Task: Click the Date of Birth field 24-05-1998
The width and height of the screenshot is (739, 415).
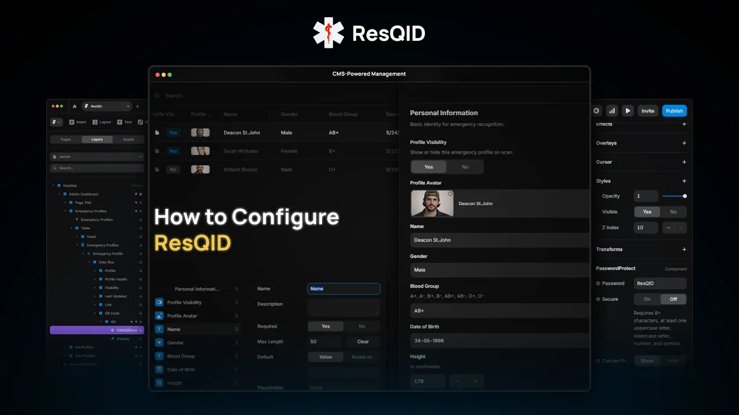Action: coord(499,341)
